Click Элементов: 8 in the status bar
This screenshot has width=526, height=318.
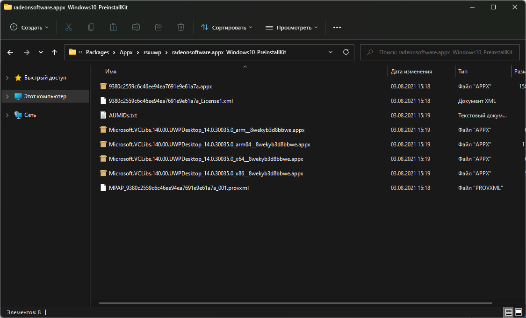pyautogui.click(x=24, y=312)
